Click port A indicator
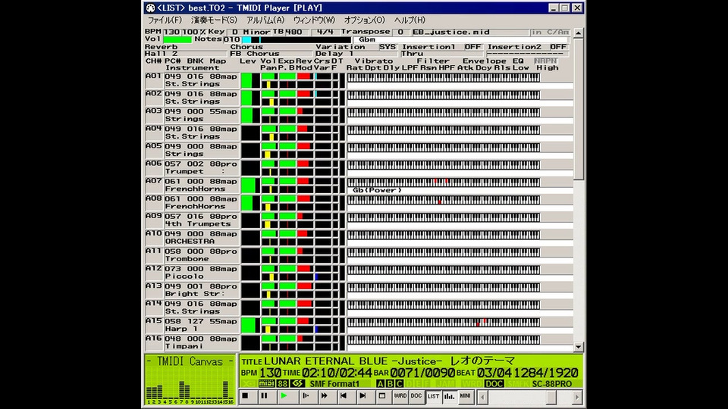This screenshot has width=728, height=409. coord(380,383)
